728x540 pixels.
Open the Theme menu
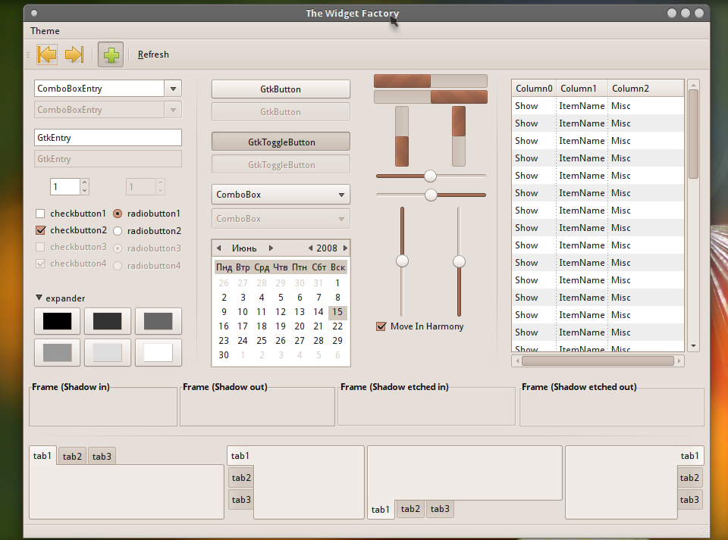pyautogui.click(x=45, y=31)
